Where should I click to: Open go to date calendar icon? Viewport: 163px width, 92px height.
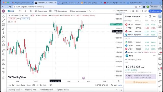51,85
